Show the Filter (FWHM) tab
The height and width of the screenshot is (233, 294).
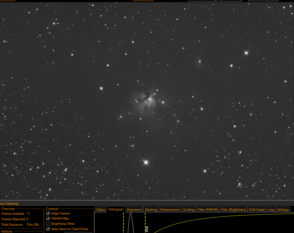click(208, 210)
